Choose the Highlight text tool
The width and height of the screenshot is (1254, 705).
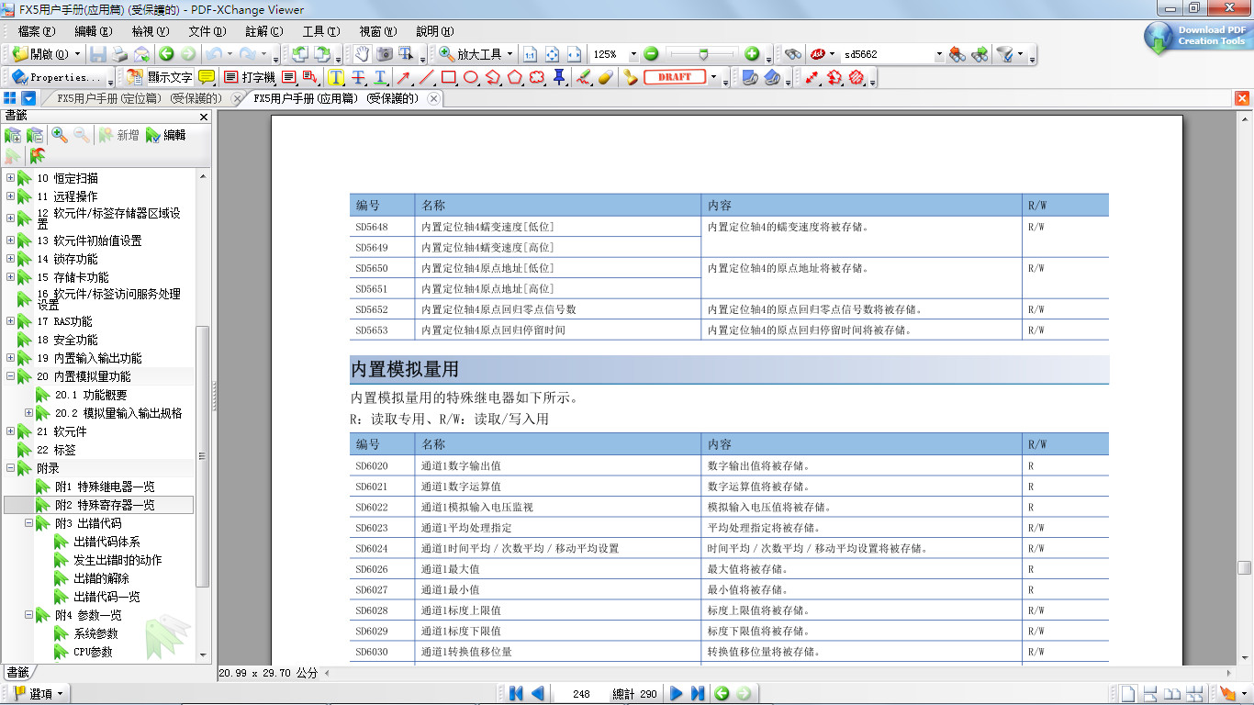pos(336,78)
